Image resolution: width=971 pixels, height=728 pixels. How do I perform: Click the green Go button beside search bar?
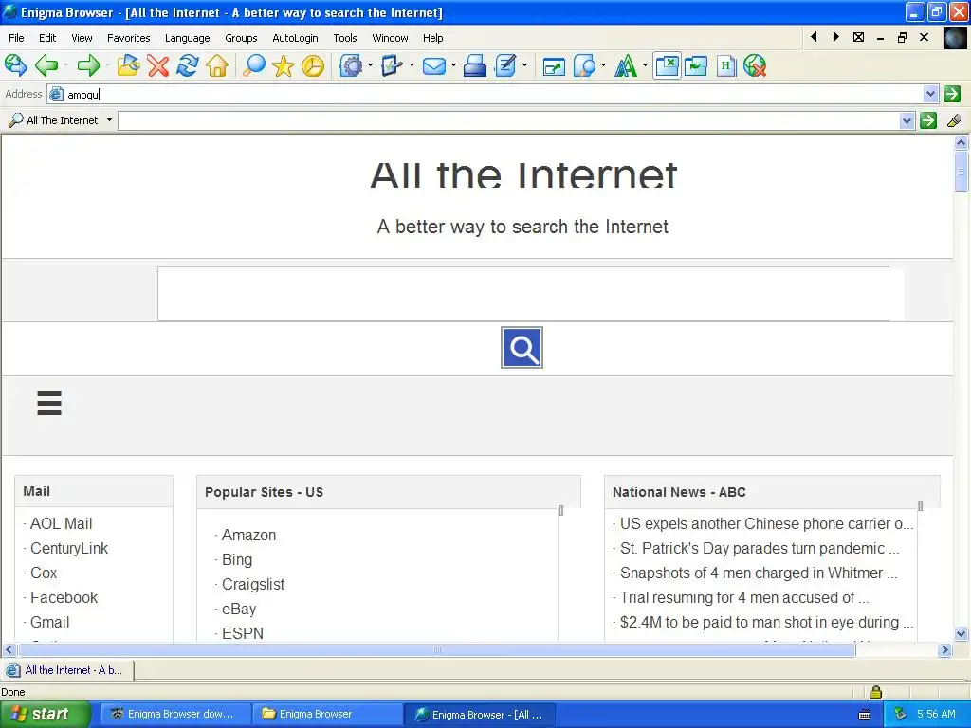pos(927,120)
